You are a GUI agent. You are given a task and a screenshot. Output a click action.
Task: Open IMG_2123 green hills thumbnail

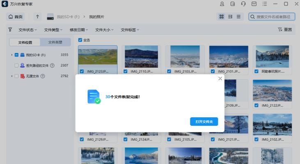(98, 57)
